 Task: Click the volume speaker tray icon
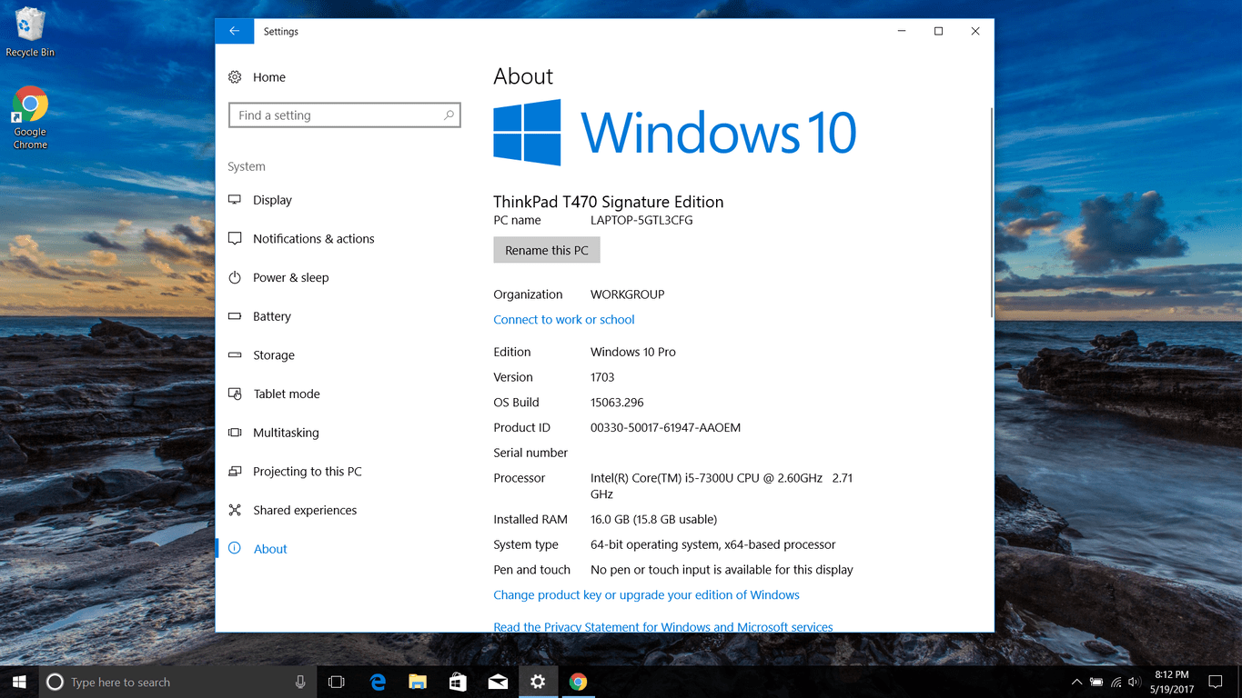pyautogui.click(x=1134, y=682)
